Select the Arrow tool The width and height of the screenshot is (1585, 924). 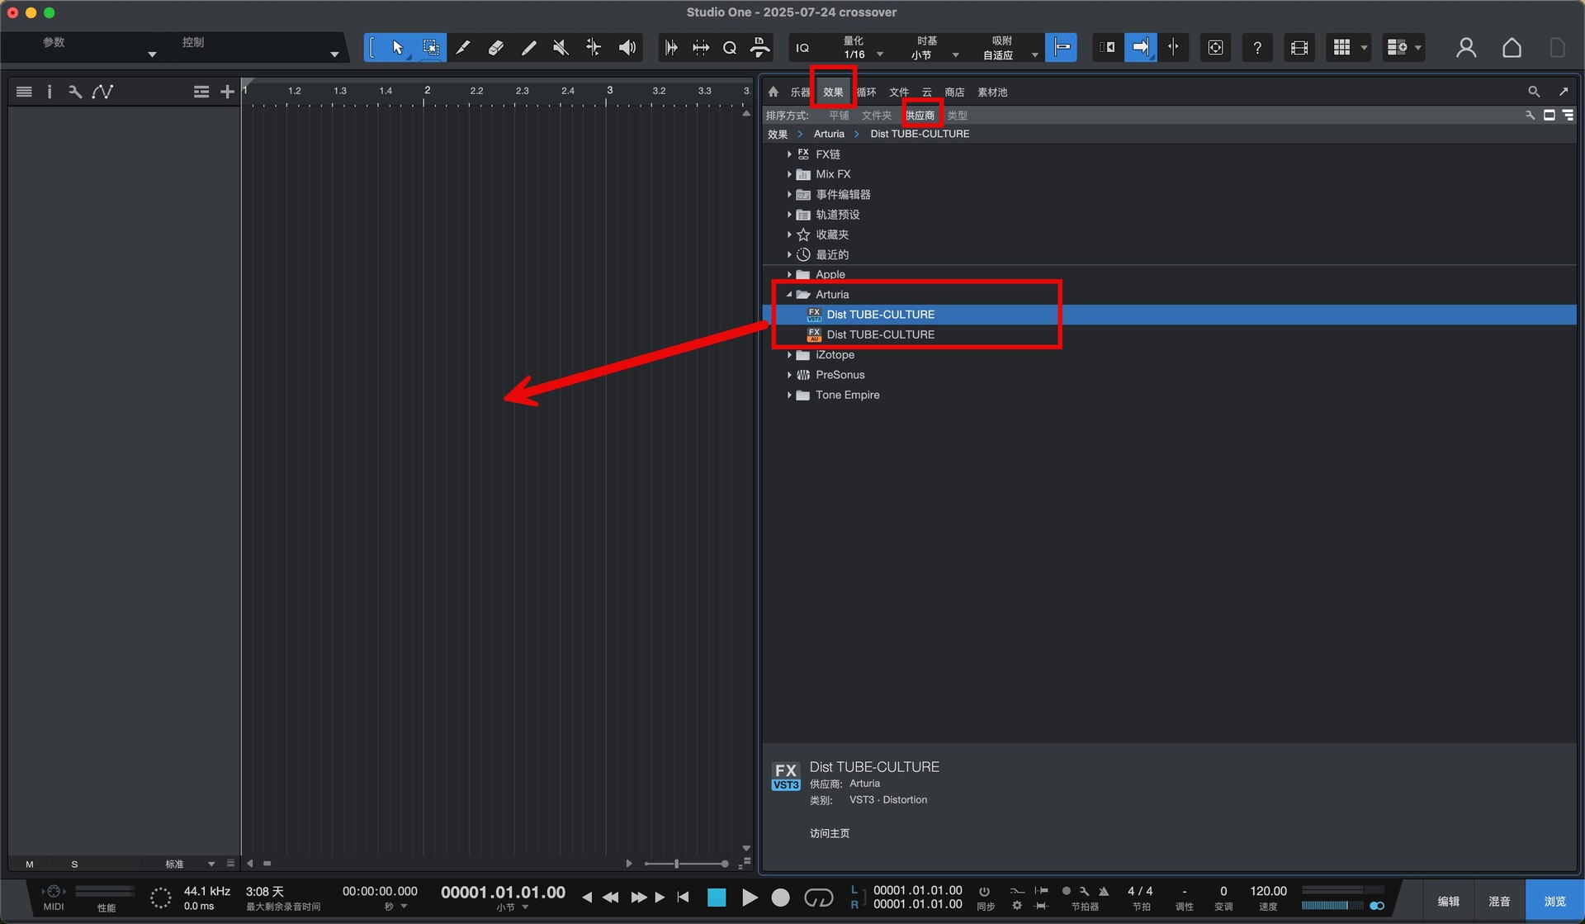(397, 48)
